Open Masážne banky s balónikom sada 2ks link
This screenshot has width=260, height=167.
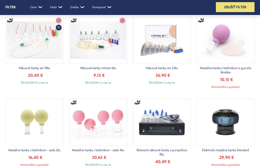pos(34,150)
